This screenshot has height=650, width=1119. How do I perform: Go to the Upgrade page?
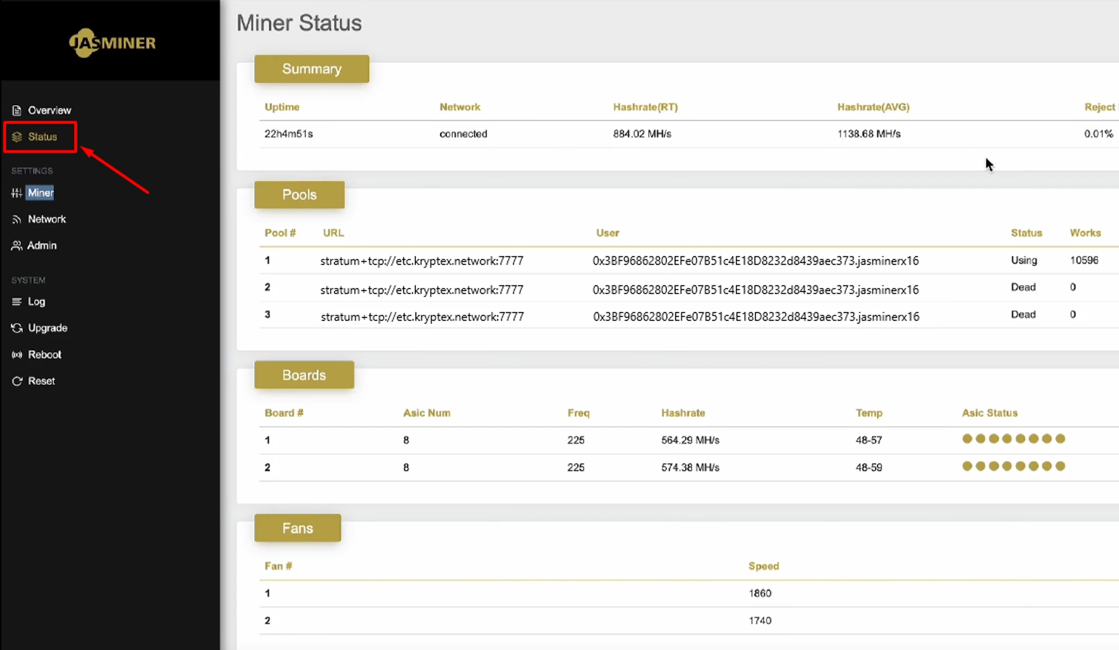(48, 328)
